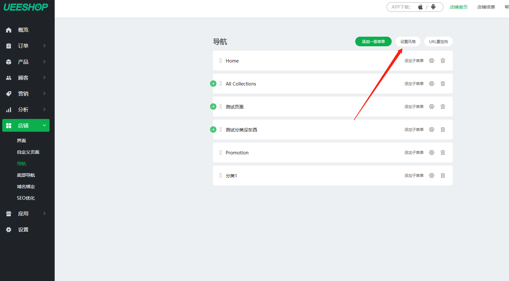The width and height of the screenshot is (509, 281).
Task: Click the Apple app download icon
Action: (420, 7)
